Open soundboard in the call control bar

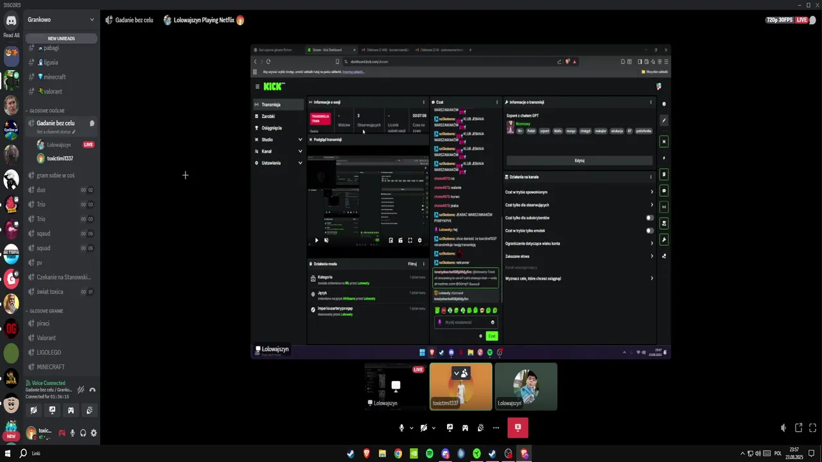[480, 427]
